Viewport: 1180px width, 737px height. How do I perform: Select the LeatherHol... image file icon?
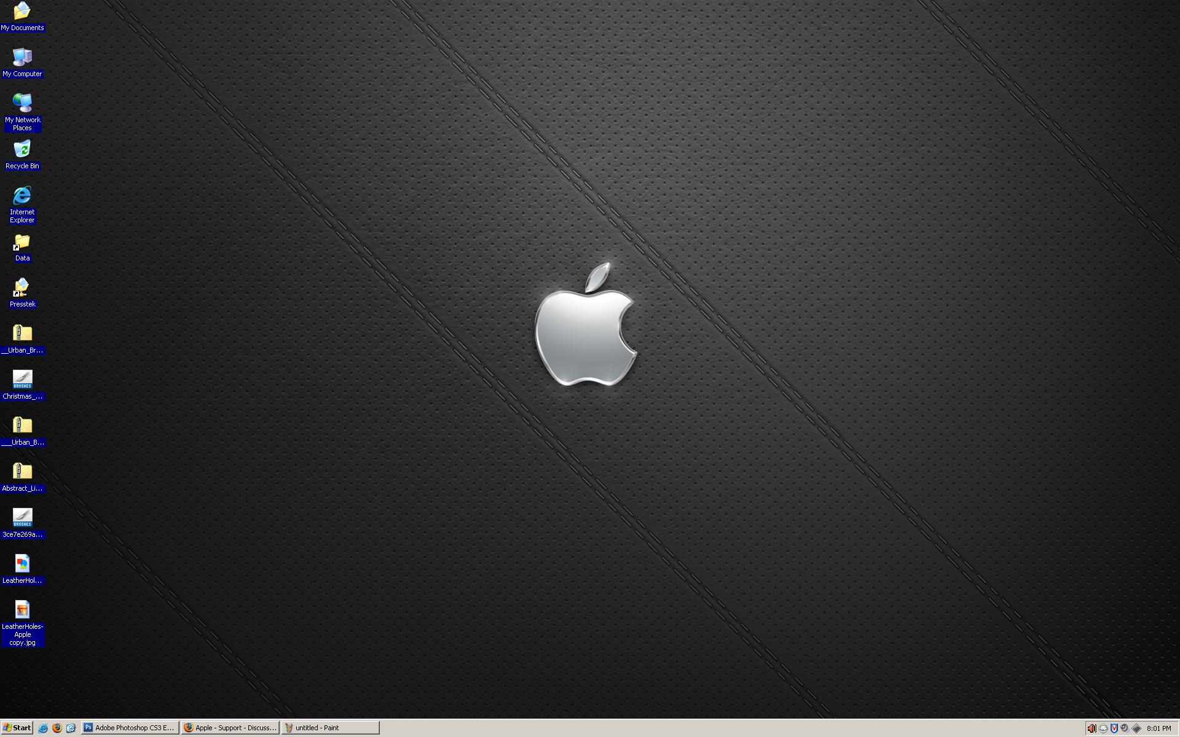pos(22,564)
